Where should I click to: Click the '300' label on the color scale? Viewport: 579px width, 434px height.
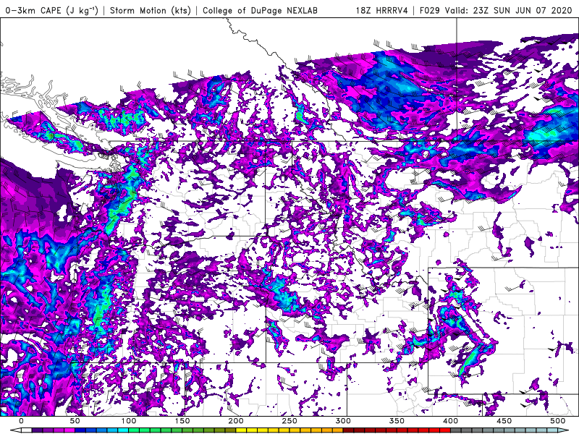click(x=343, y=421)
